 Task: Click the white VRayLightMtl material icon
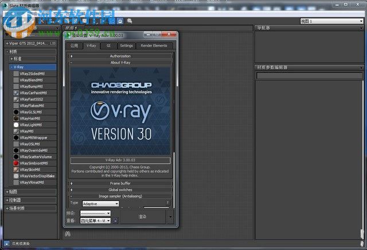(x=16, y=125)
